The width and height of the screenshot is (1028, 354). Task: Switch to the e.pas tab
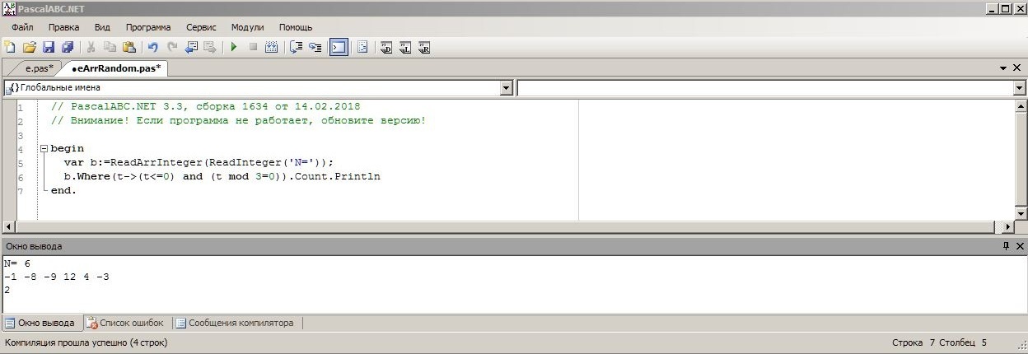click(x=38, y=68)
